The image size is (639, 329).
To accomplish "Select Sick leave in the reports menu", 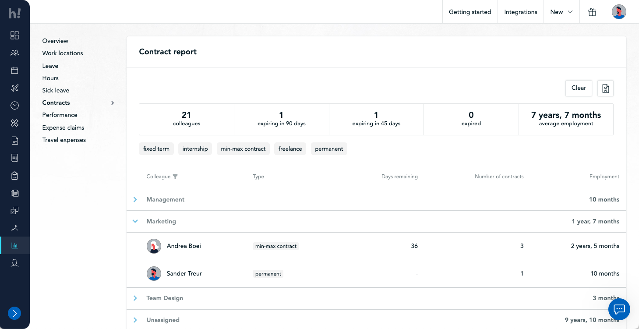I will (x=56, y=90).
